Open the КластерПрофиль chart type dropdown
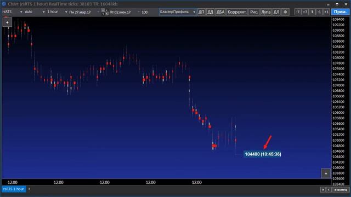 tap(178, 12)
